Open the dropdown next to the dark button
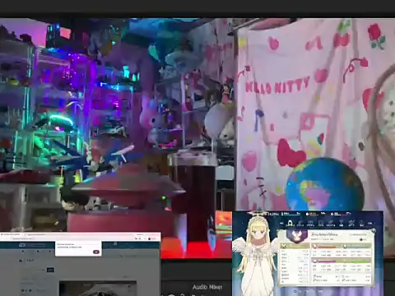395x296 pixels. pos(38,270)
